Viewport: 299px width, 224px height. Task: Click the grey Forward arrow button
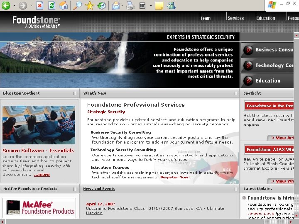pyautogui.click(x=23, y=5)
